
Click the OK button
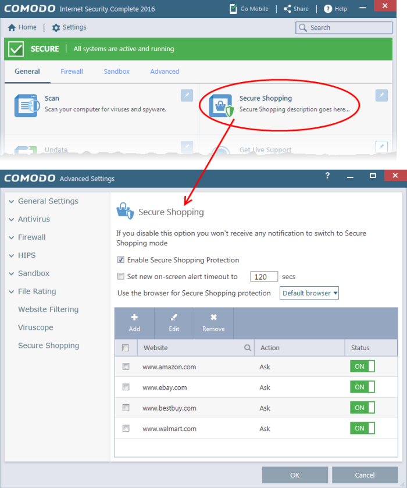click(x=295, y=475)
